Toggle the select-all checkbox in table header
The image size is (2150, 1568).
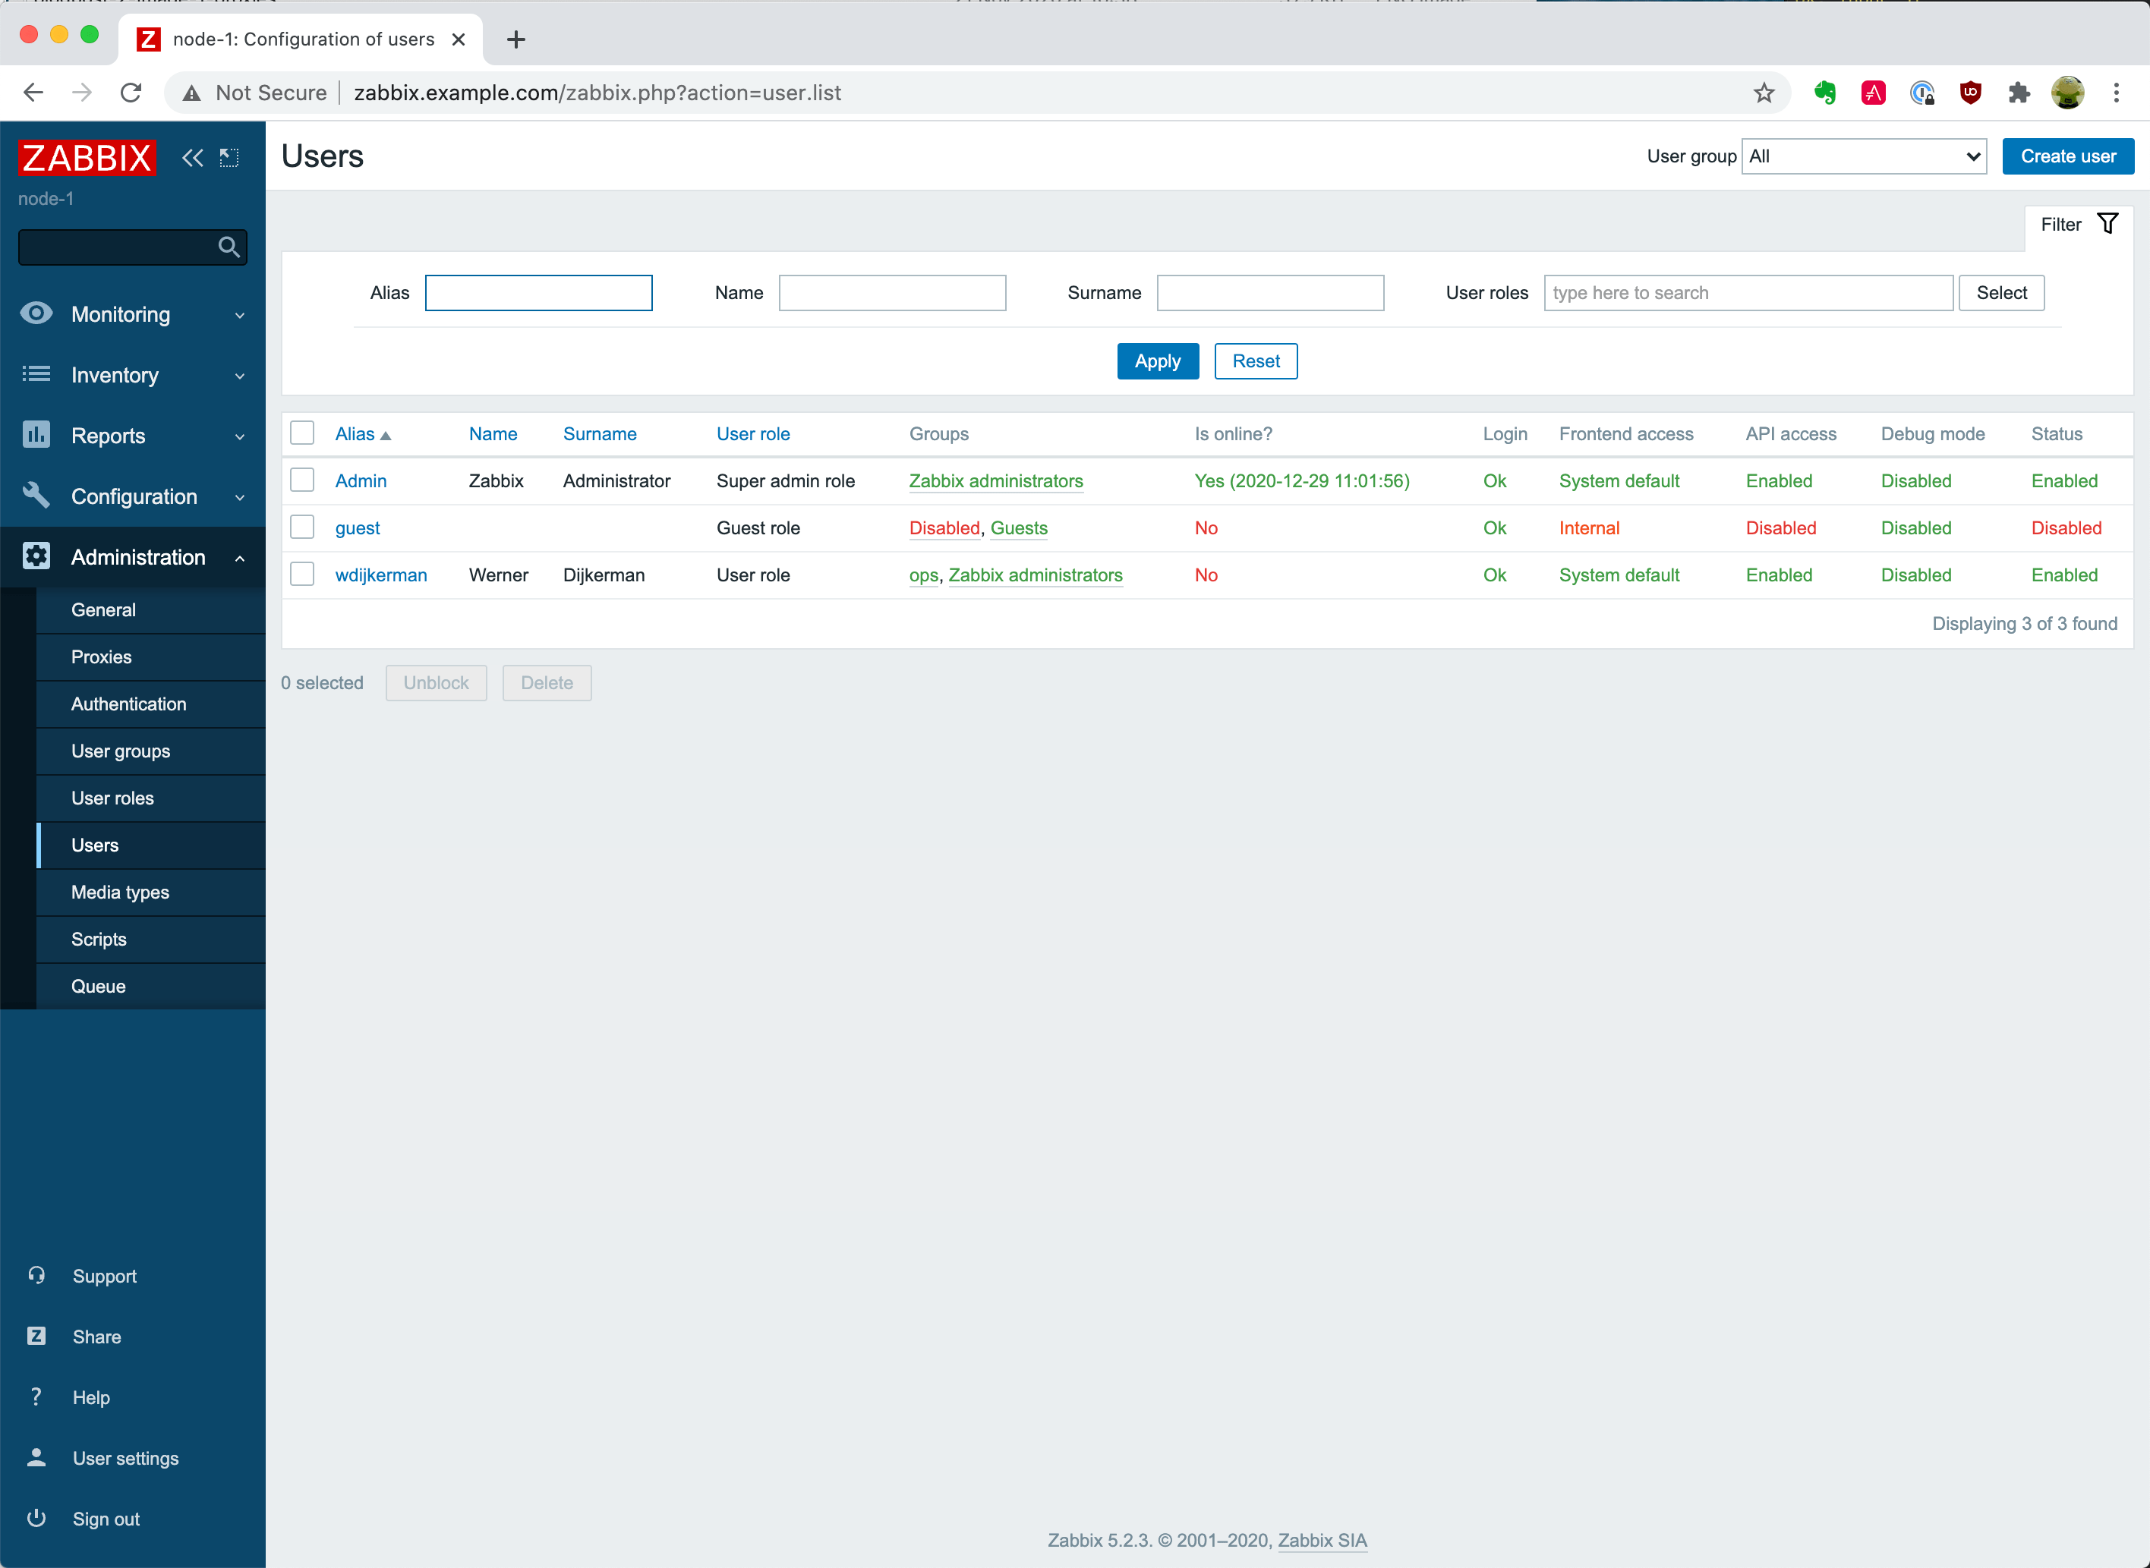302,433
